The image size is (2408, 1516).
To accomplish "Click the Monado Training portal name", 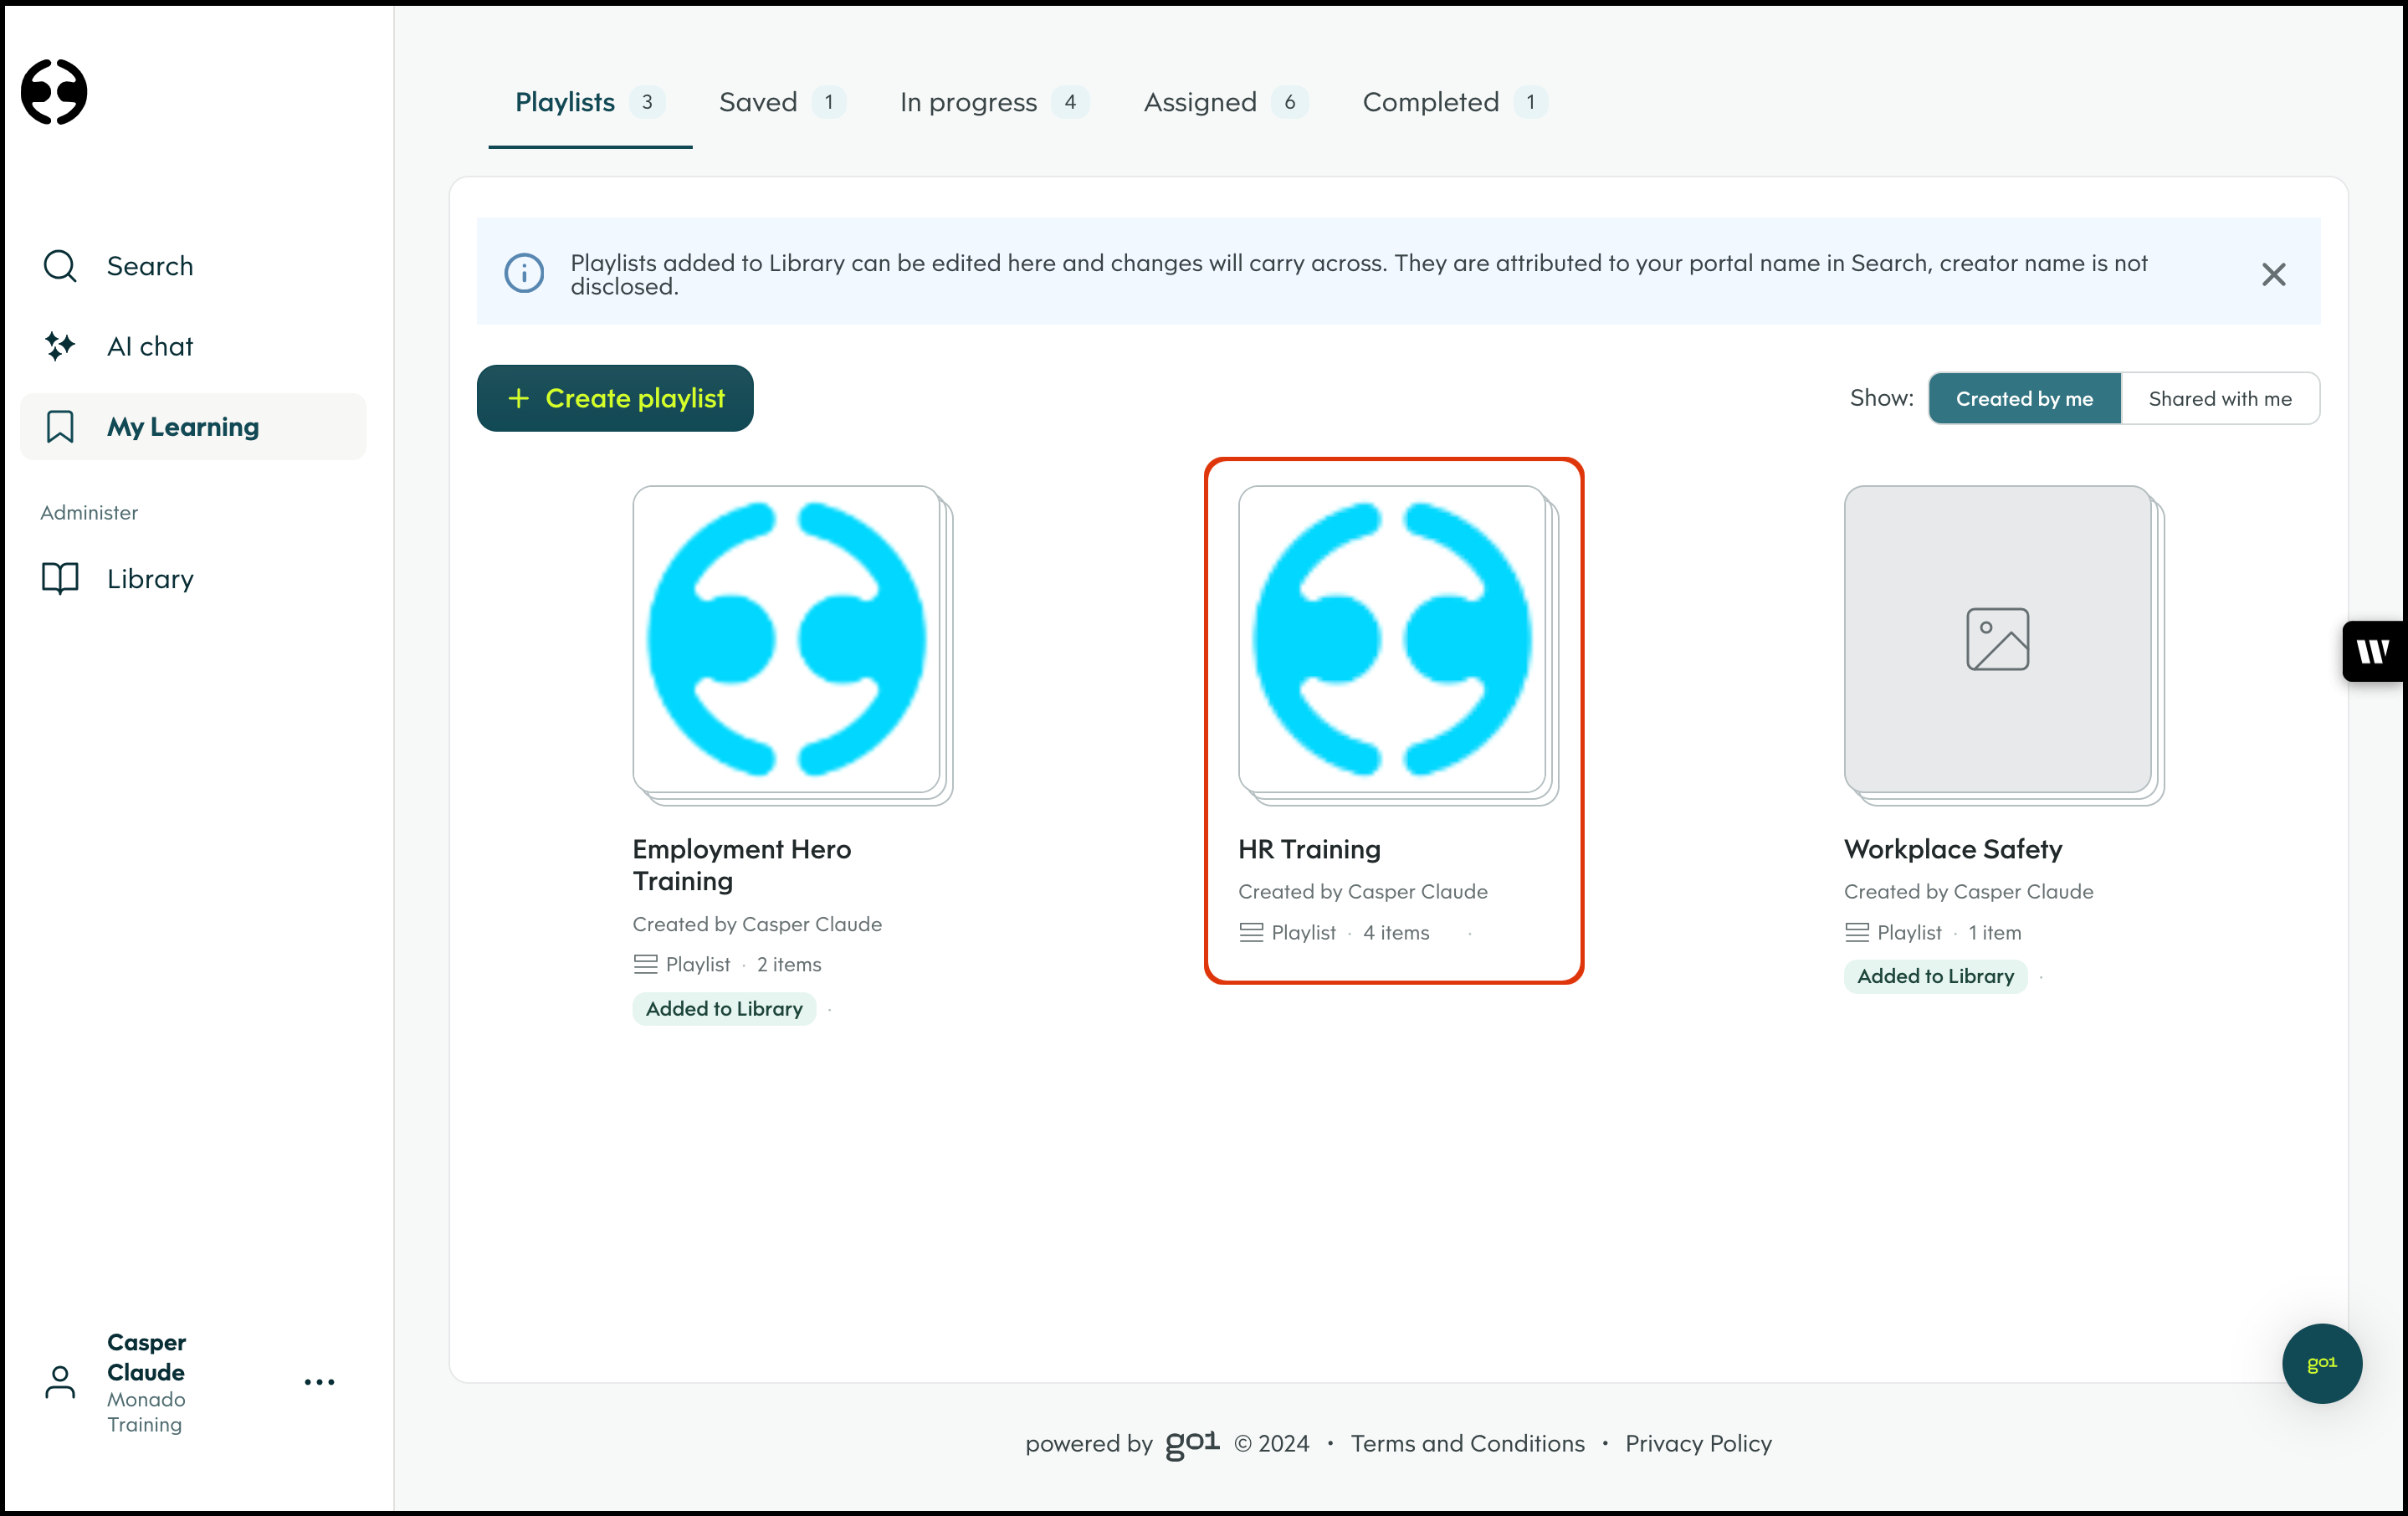I will tap(146, 1412).
